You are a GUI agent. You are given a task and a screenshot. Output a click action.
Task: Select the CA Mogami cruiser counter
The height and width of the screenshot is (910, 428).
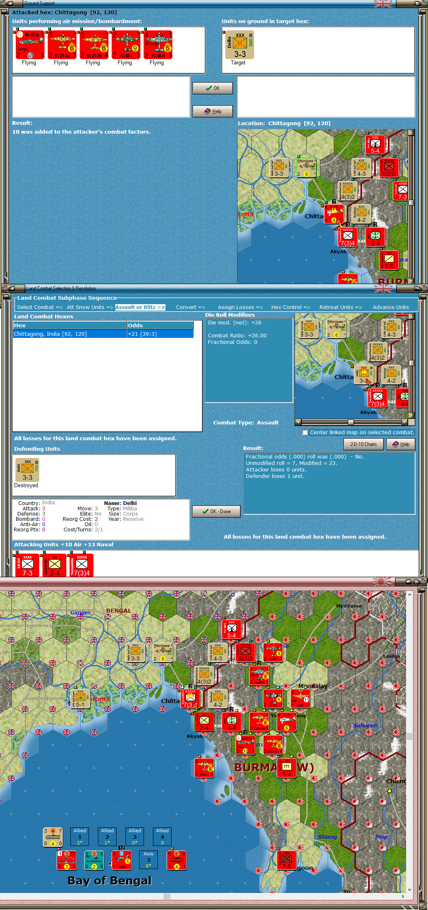[176, 860]
